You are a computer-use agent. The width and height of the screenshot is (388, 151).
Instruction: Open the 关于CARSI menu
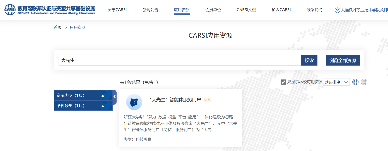click(x=117, y=10)
